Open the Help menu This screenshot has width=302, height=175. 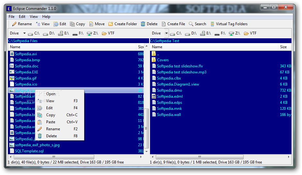[46, 17]
